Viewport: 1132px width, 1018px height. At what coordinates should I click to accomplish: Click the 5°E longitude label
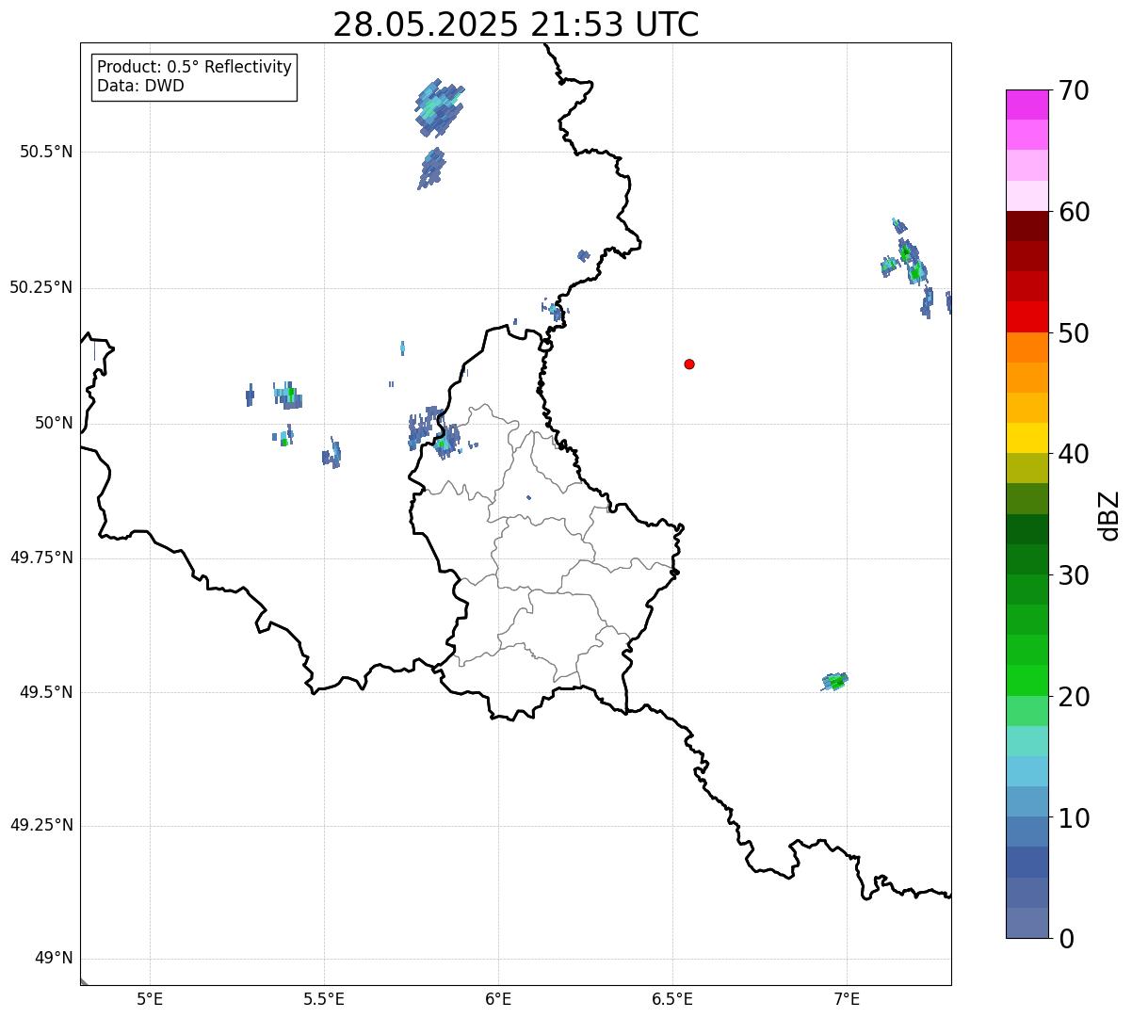(150, 999)
